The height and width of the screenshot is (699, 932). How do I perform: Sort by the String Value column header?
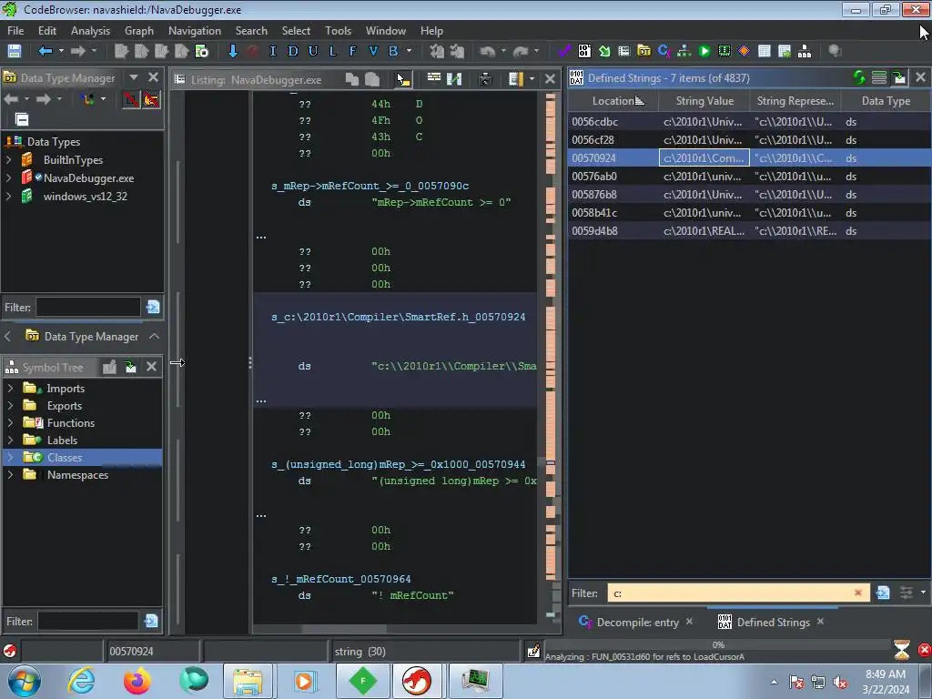click(x=704, y=100)
